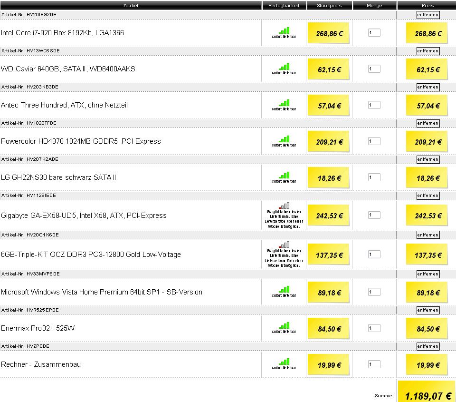Select article number HV203KB3DE
The image size is (456, 402).
coord(42,87)
